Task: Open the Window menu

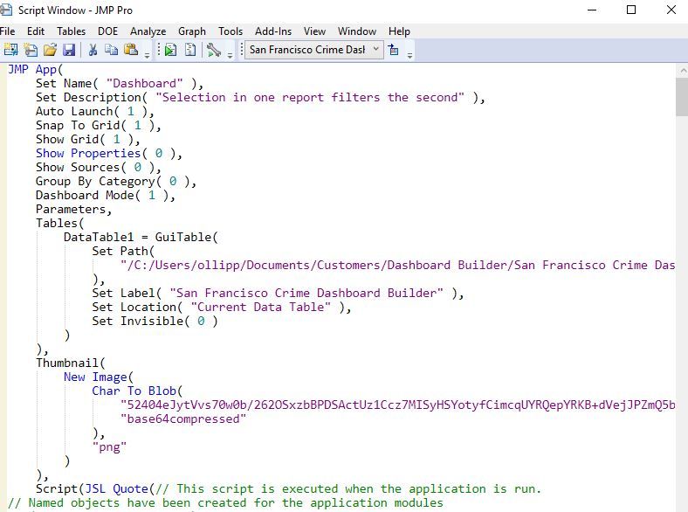Action: [357, 31]
